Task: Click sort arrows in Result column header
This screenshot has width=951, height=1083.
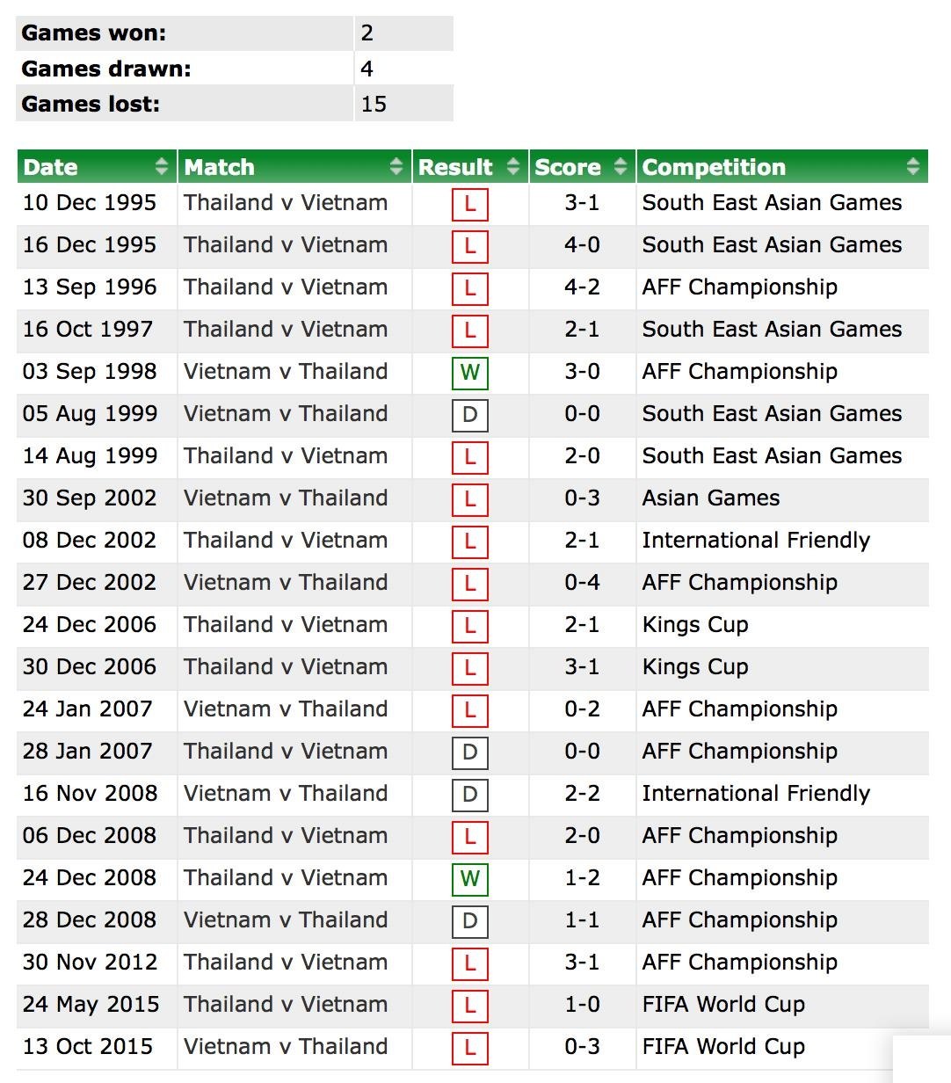Action: coord(514,166)
